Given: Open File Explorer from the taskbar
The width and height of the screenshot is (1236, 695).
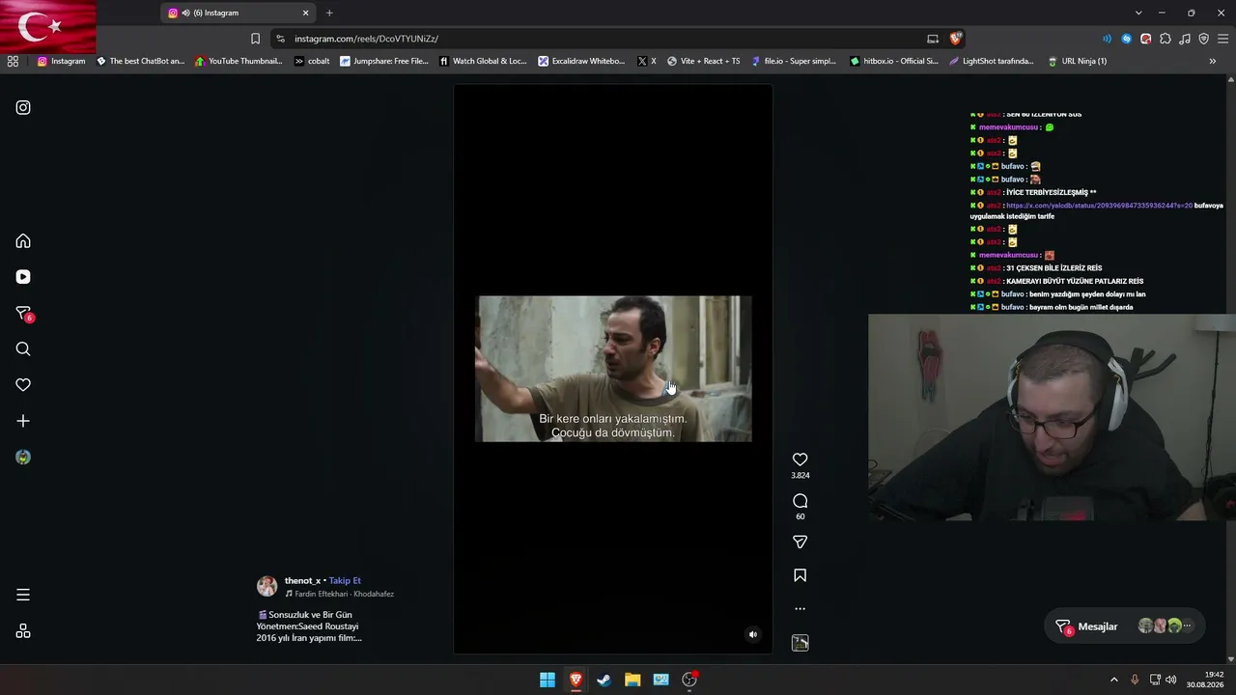Looking at the screenshot, I should (632, 680).
